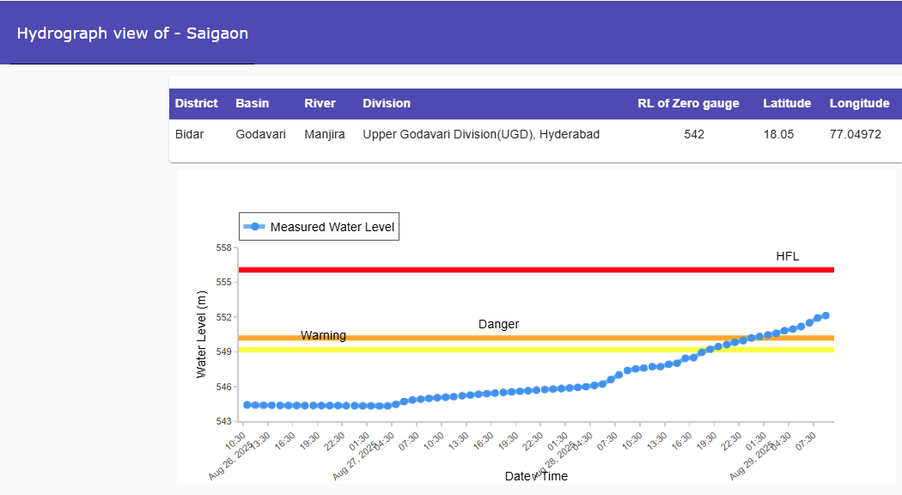This screenshot has width=902, height=495.
Task: Sort table by the District column header
Action: [x=196, y=103]
